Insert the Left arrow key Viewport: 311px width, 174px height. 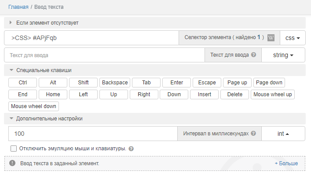tap(83, 94)
